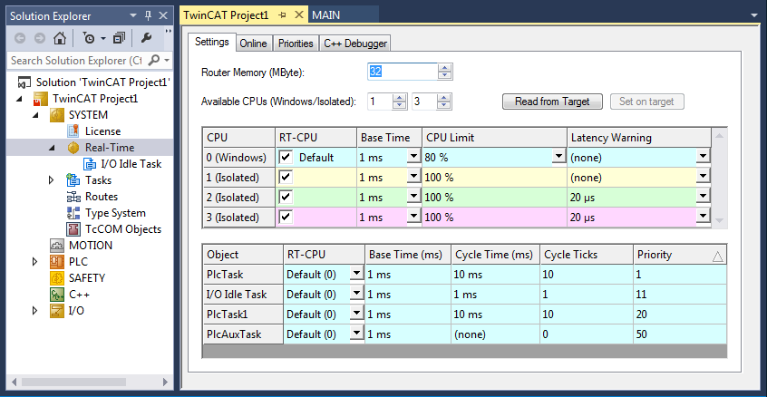
Task: Collapse the Real-Time tree node arrow
Action: [52, 148]
